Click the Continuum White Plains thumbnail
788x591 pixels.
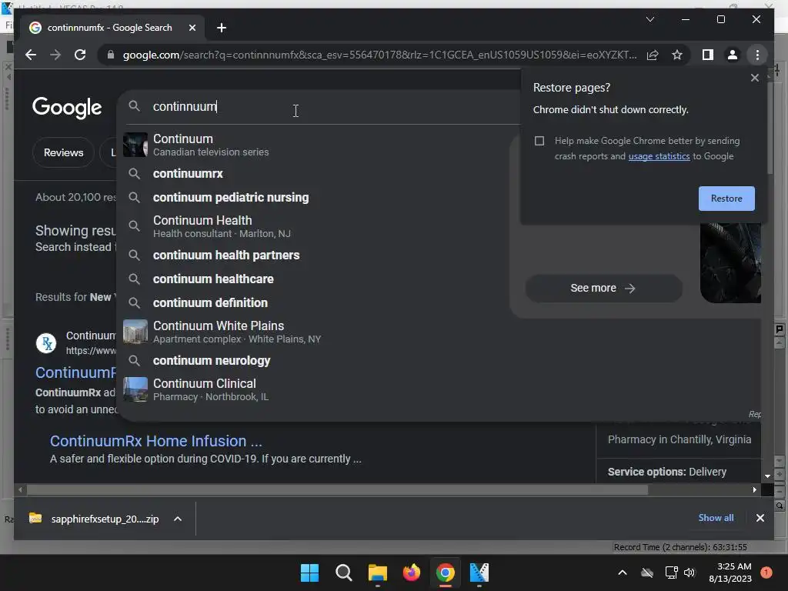(x=135, y=332)
